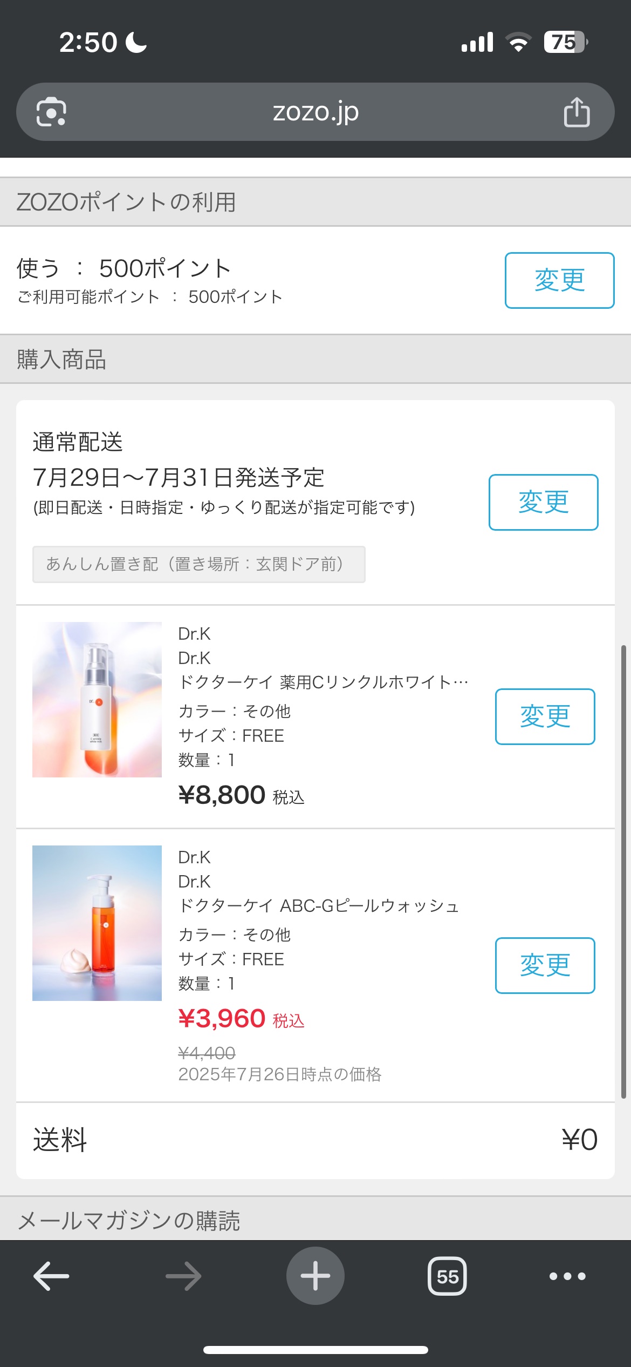
Task: Open a new tab with plus button
Action: click(315, 1276)
